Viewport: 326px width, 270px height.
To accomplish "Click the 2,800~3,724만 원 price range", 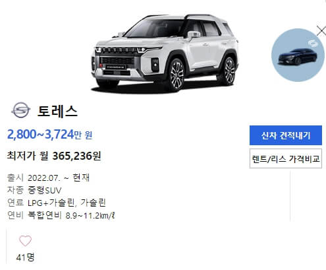I will (x=49, y=135).
